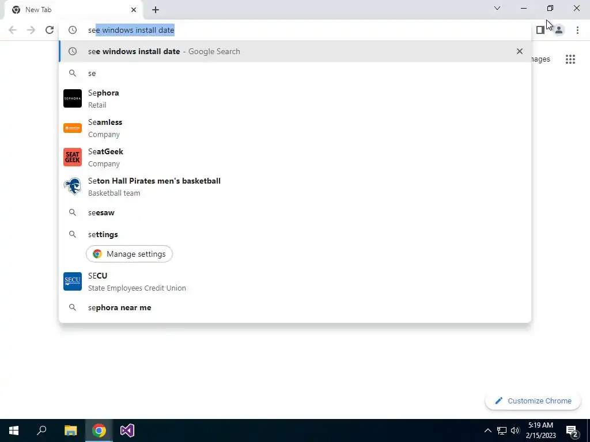Viewport: 590px width, 442px height.
Task: Open the Chrome three-dot menu
Action: tap(577, 30)
